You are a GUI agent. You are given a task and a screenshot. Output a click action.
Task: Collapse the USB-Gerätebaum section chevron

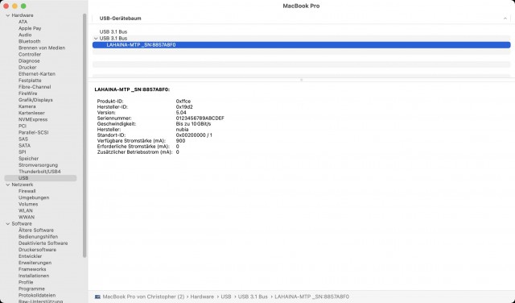tap(505, 19)
